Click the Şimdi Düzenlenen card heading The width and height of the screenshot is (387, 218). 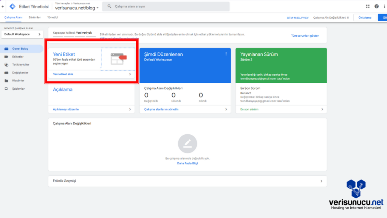click(x=163, y=54)
